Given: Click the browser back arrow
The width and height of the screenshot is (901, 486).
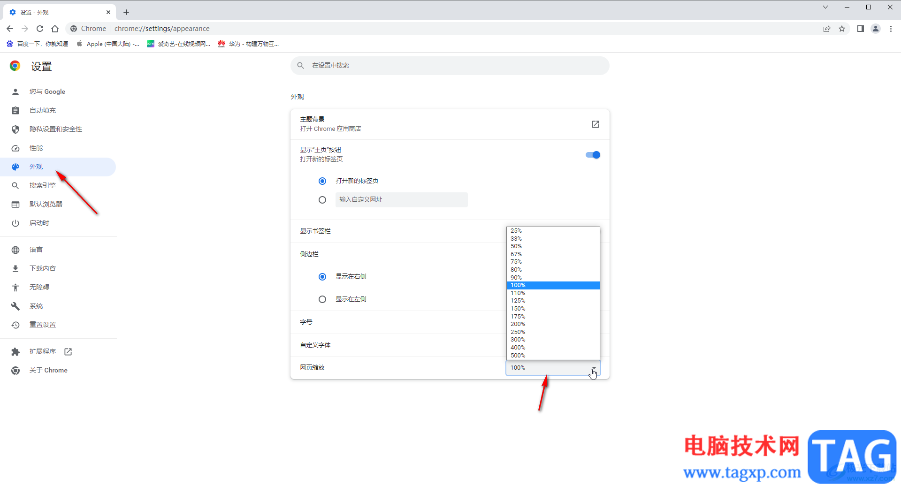Looking at the screenshot, I should coord(10,29).
